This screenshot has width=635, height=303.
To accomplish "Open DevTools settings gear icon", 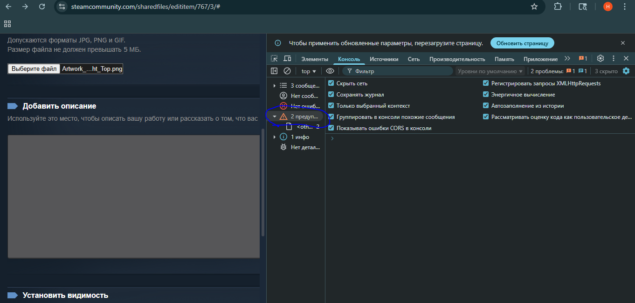I will [600, 59].
